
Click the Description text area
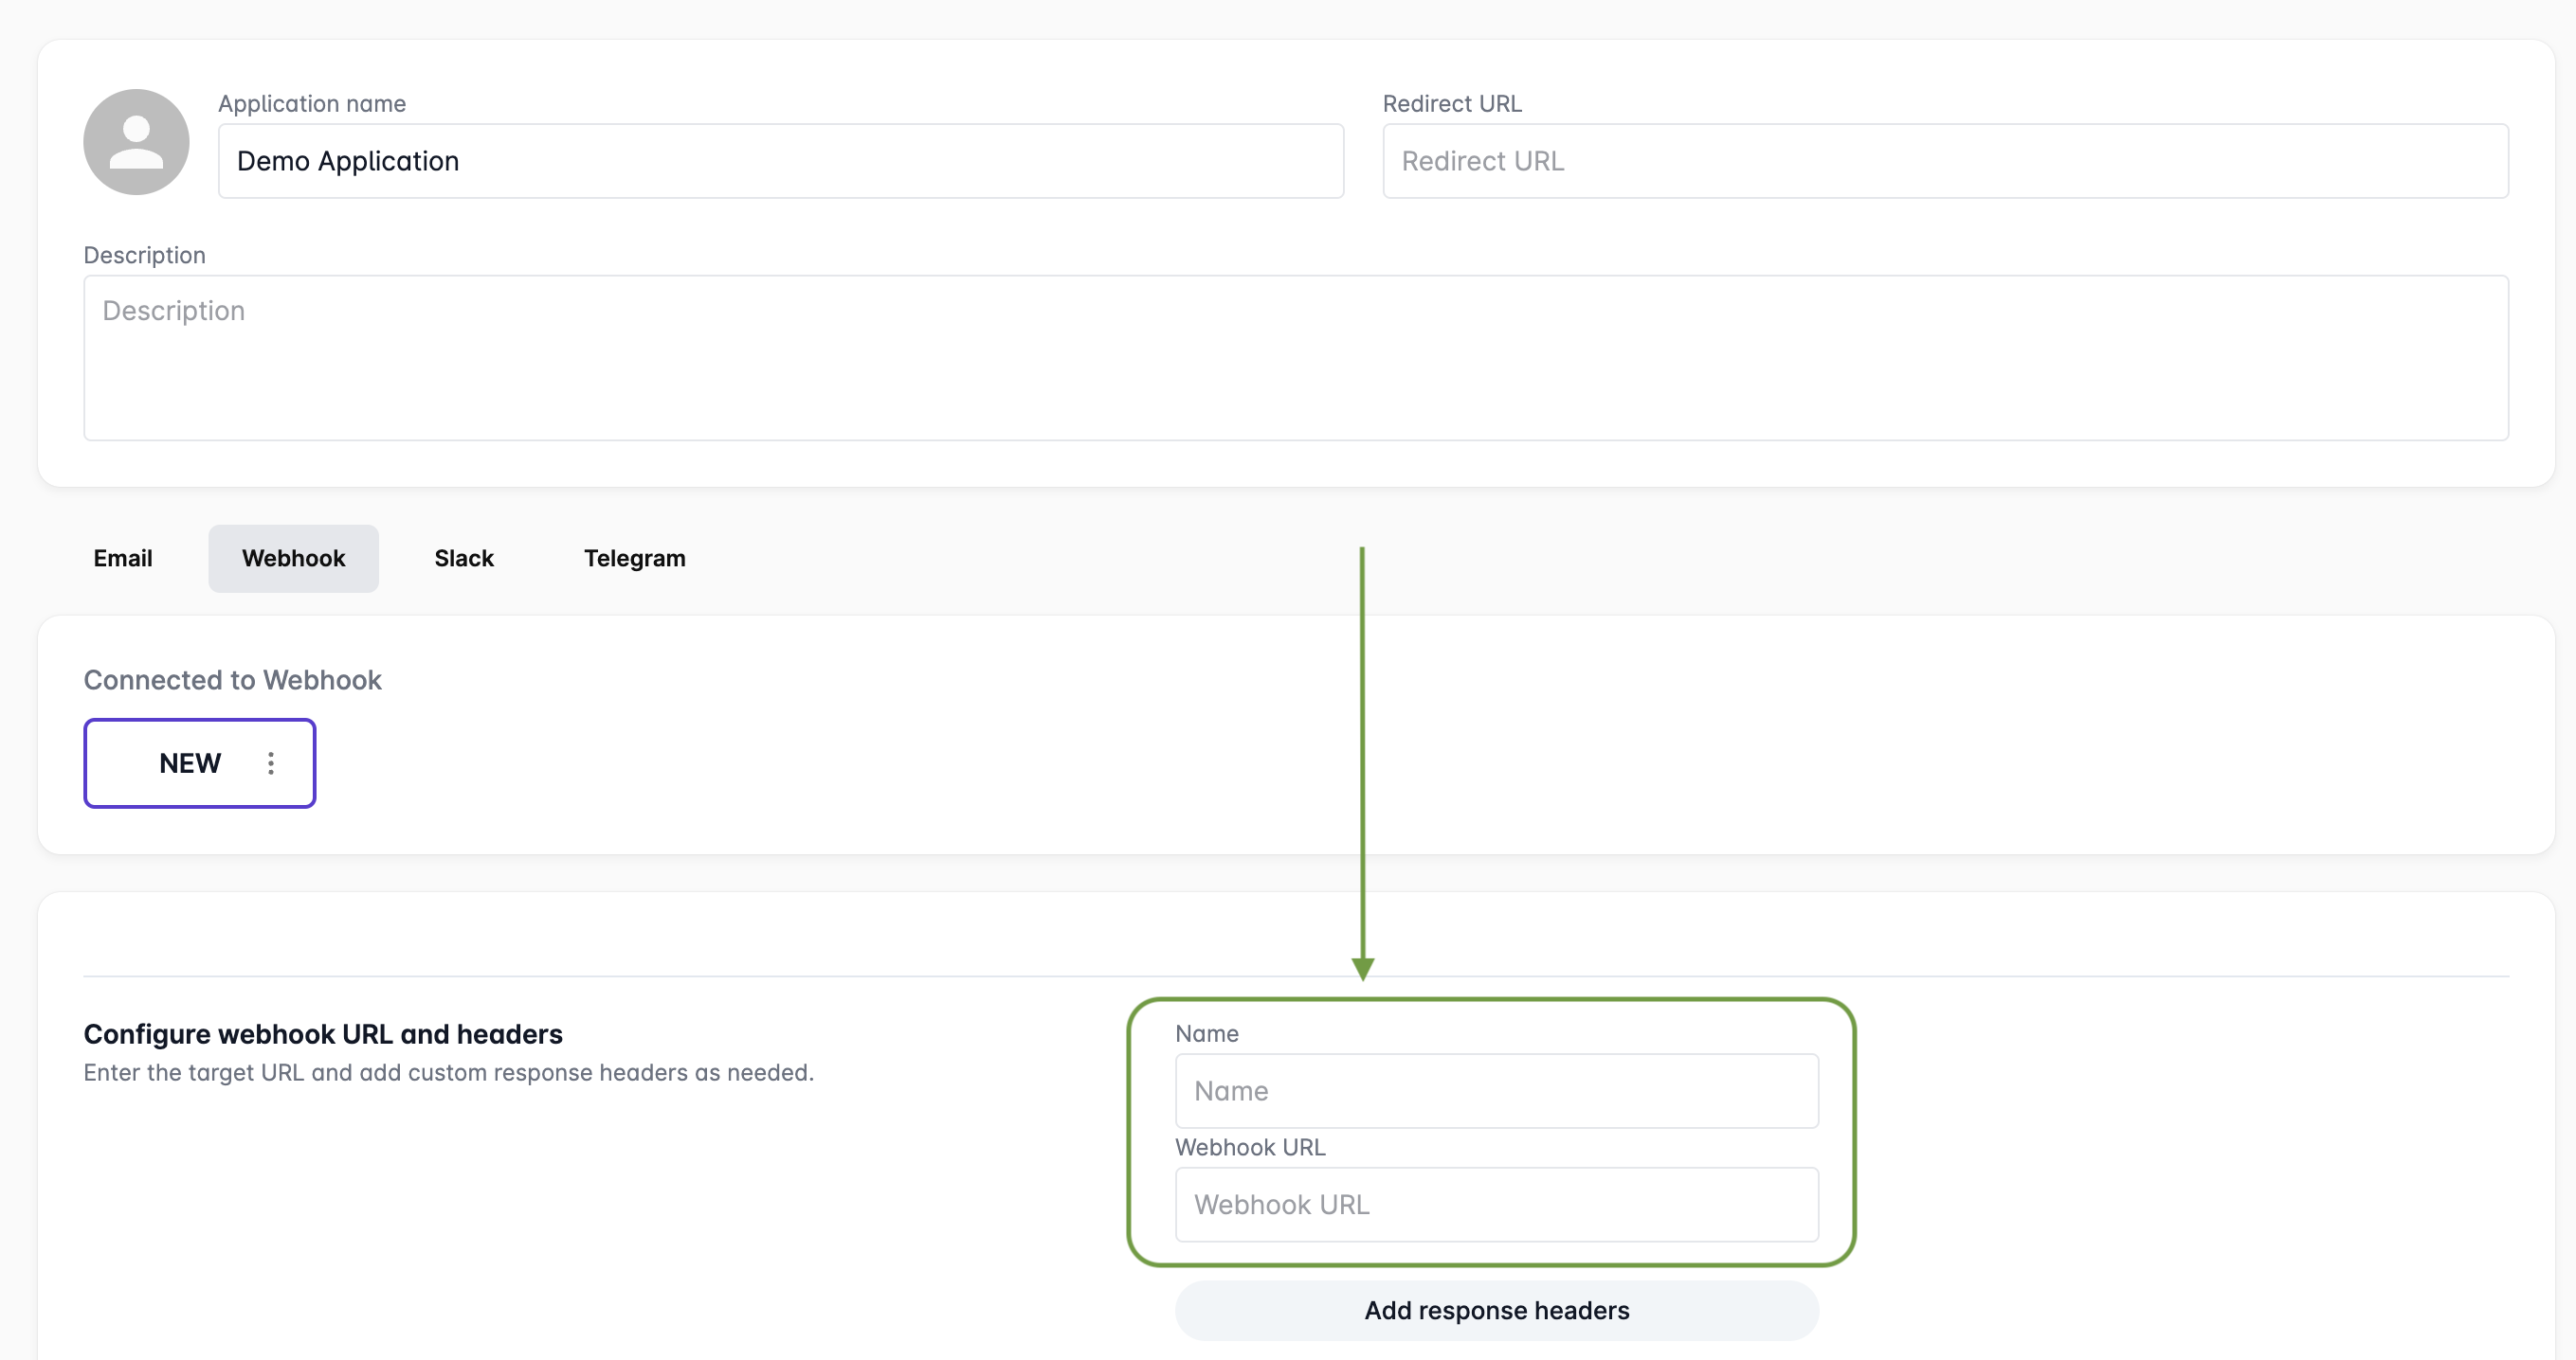tap(1295, 357)
